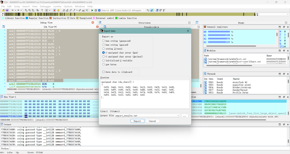This screenshot has height=154, width=290.
Task: Close the Debug View panel tab
Action: [93, 23]
